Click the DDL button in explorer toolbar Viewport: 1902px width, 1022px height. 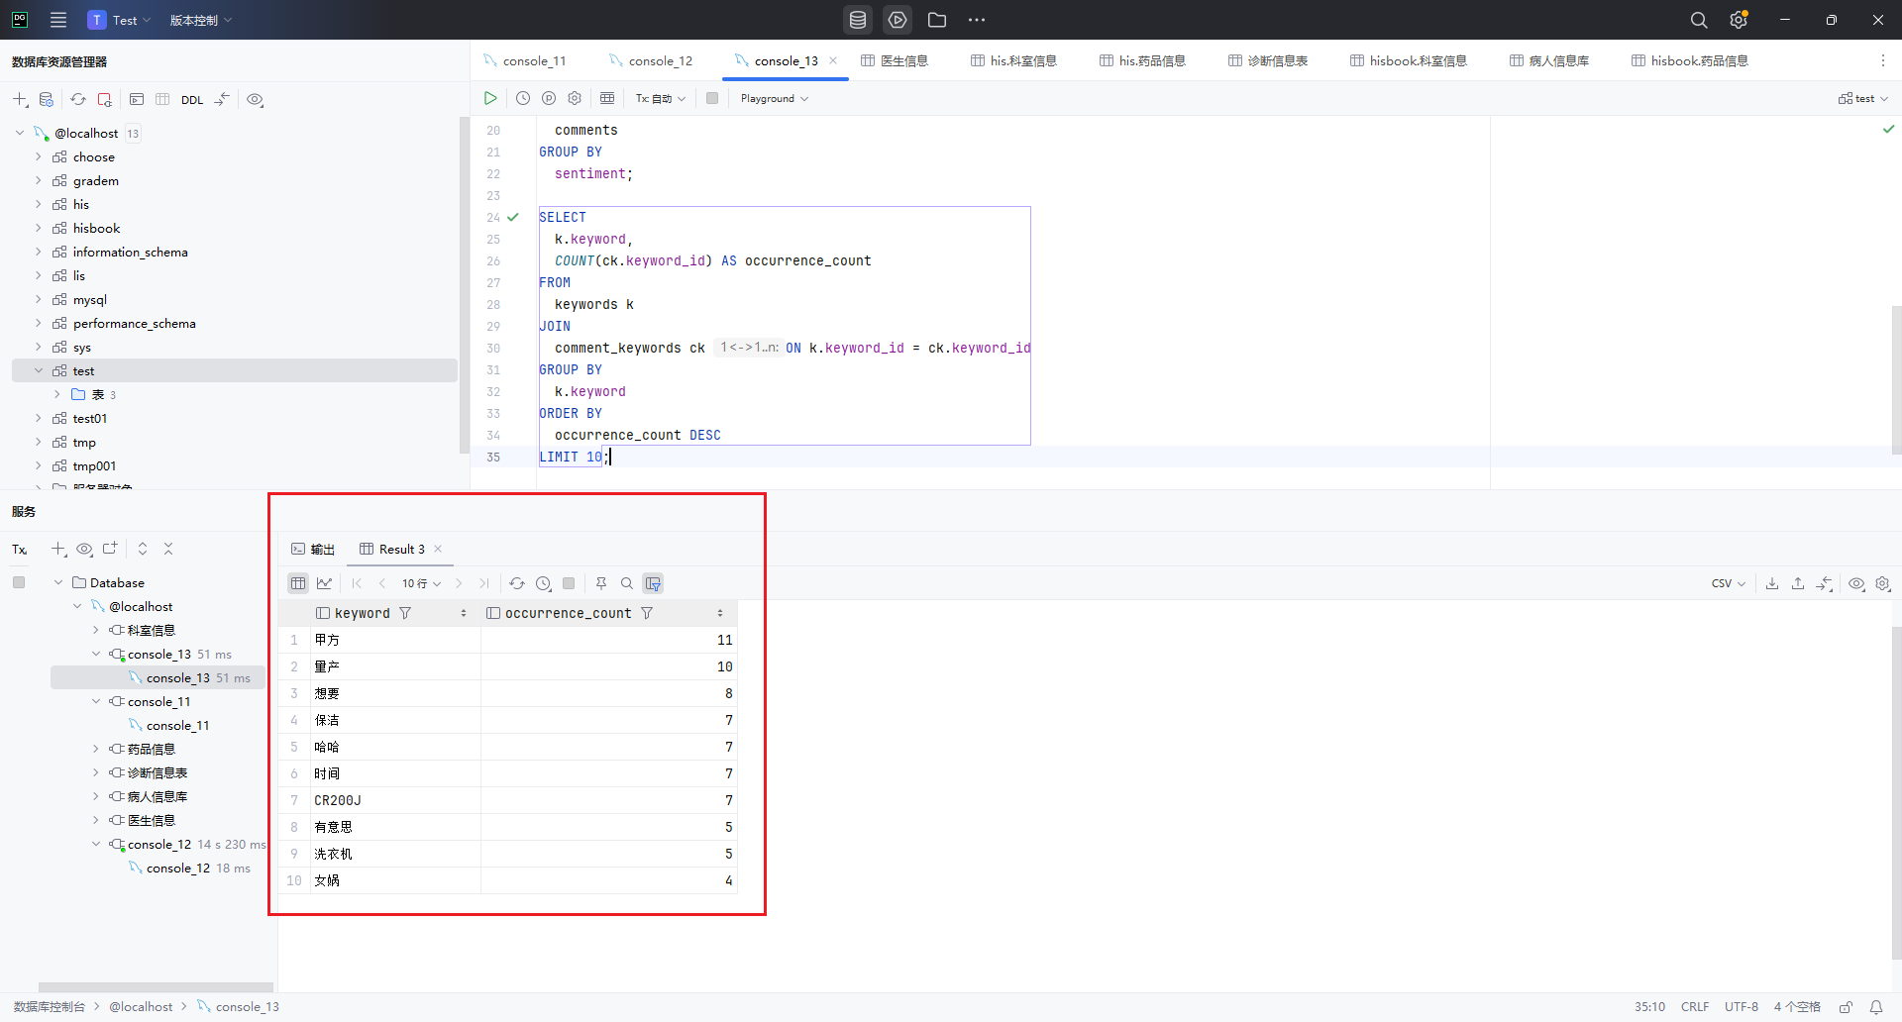192,100
